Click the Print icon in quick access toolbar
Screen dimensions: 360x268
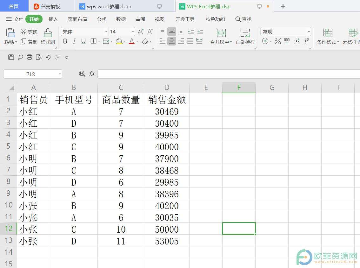click(29, 57)
